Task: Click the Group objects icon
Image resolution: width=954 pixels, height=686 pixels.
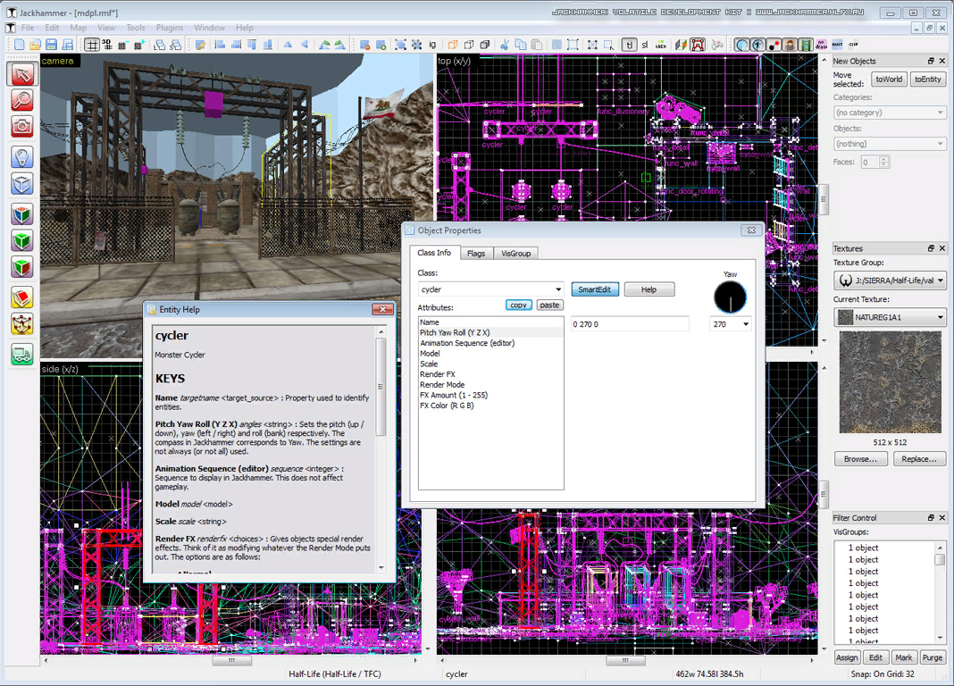Action: [401, 45]
